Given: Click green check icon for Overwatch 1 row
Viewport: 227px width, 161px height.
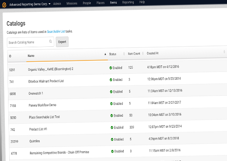Looking at the screenshot, I should (111, 92).
